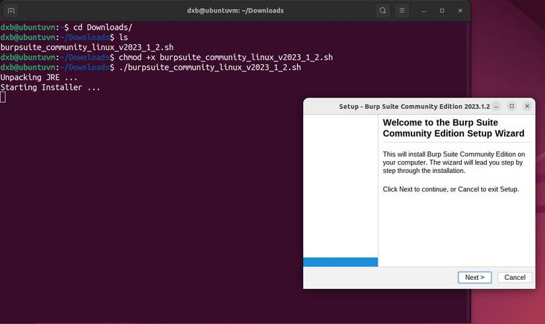The height and width of the screenshot is (324, 545).
Task: Close the terminal window
Action: pos(460,11)
